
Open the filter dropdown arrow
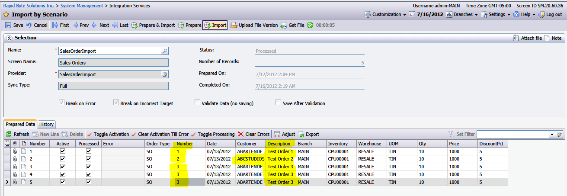[x=551, y=135]
